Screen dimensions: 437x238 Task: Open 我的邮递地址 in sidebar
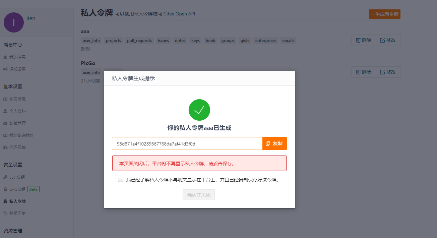pos(22,135)
